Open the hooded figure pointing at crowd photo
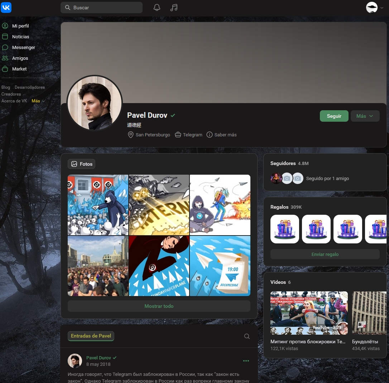 [98, 205]
